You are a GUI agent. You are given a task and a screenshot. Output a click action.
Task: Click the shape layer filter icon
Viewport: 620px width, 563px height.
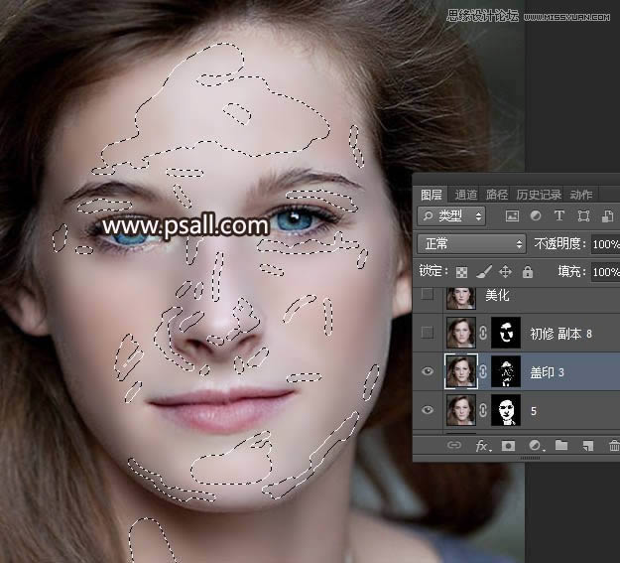(x=583, y=215)
